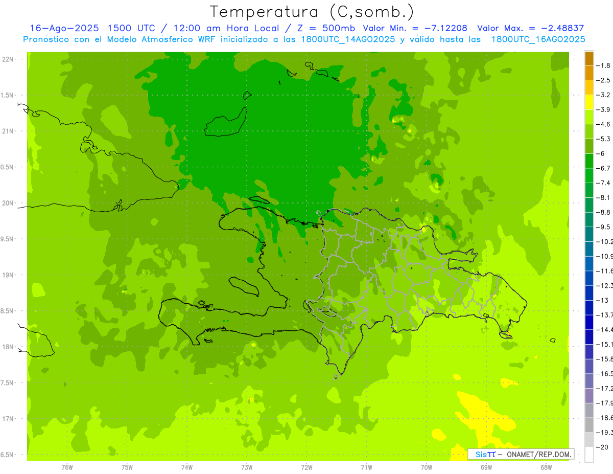
Task: Click the '9.5N' latitude tick label
Action: pos(8,239)
